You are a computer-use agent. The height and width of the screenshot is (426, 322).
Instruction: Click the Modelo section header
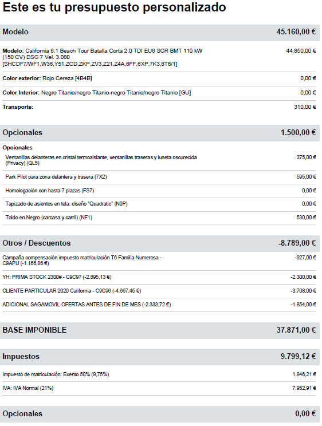pos(160,33)
